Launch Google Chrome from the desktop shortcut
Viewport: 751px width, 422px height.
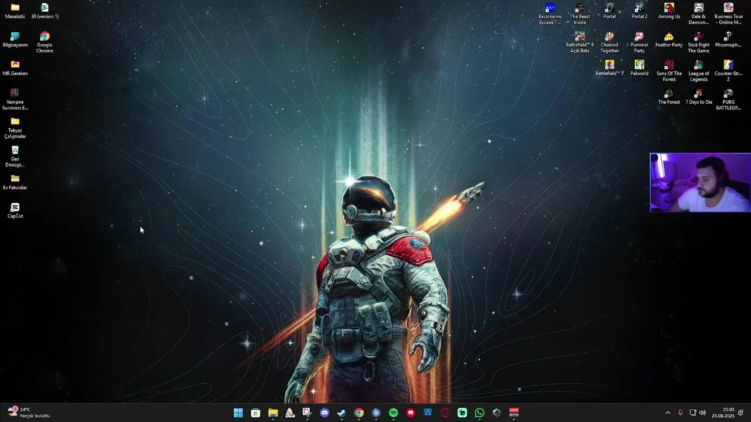point(45,42)
